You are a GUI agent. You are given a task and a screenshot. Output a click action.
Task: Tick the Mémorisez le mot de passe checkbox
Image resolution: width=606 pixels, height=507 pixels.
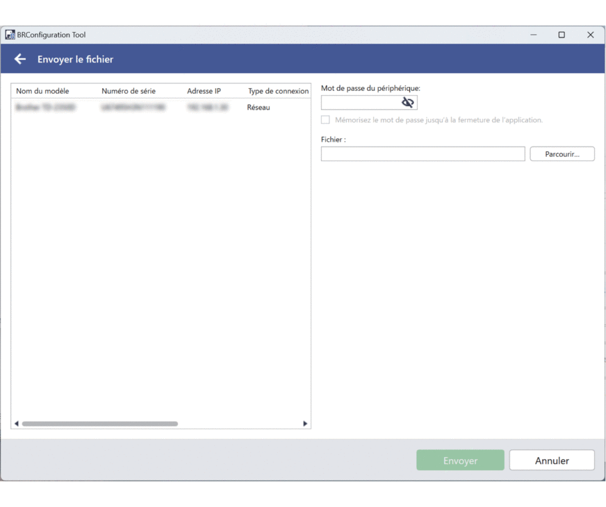click(325, 119)
